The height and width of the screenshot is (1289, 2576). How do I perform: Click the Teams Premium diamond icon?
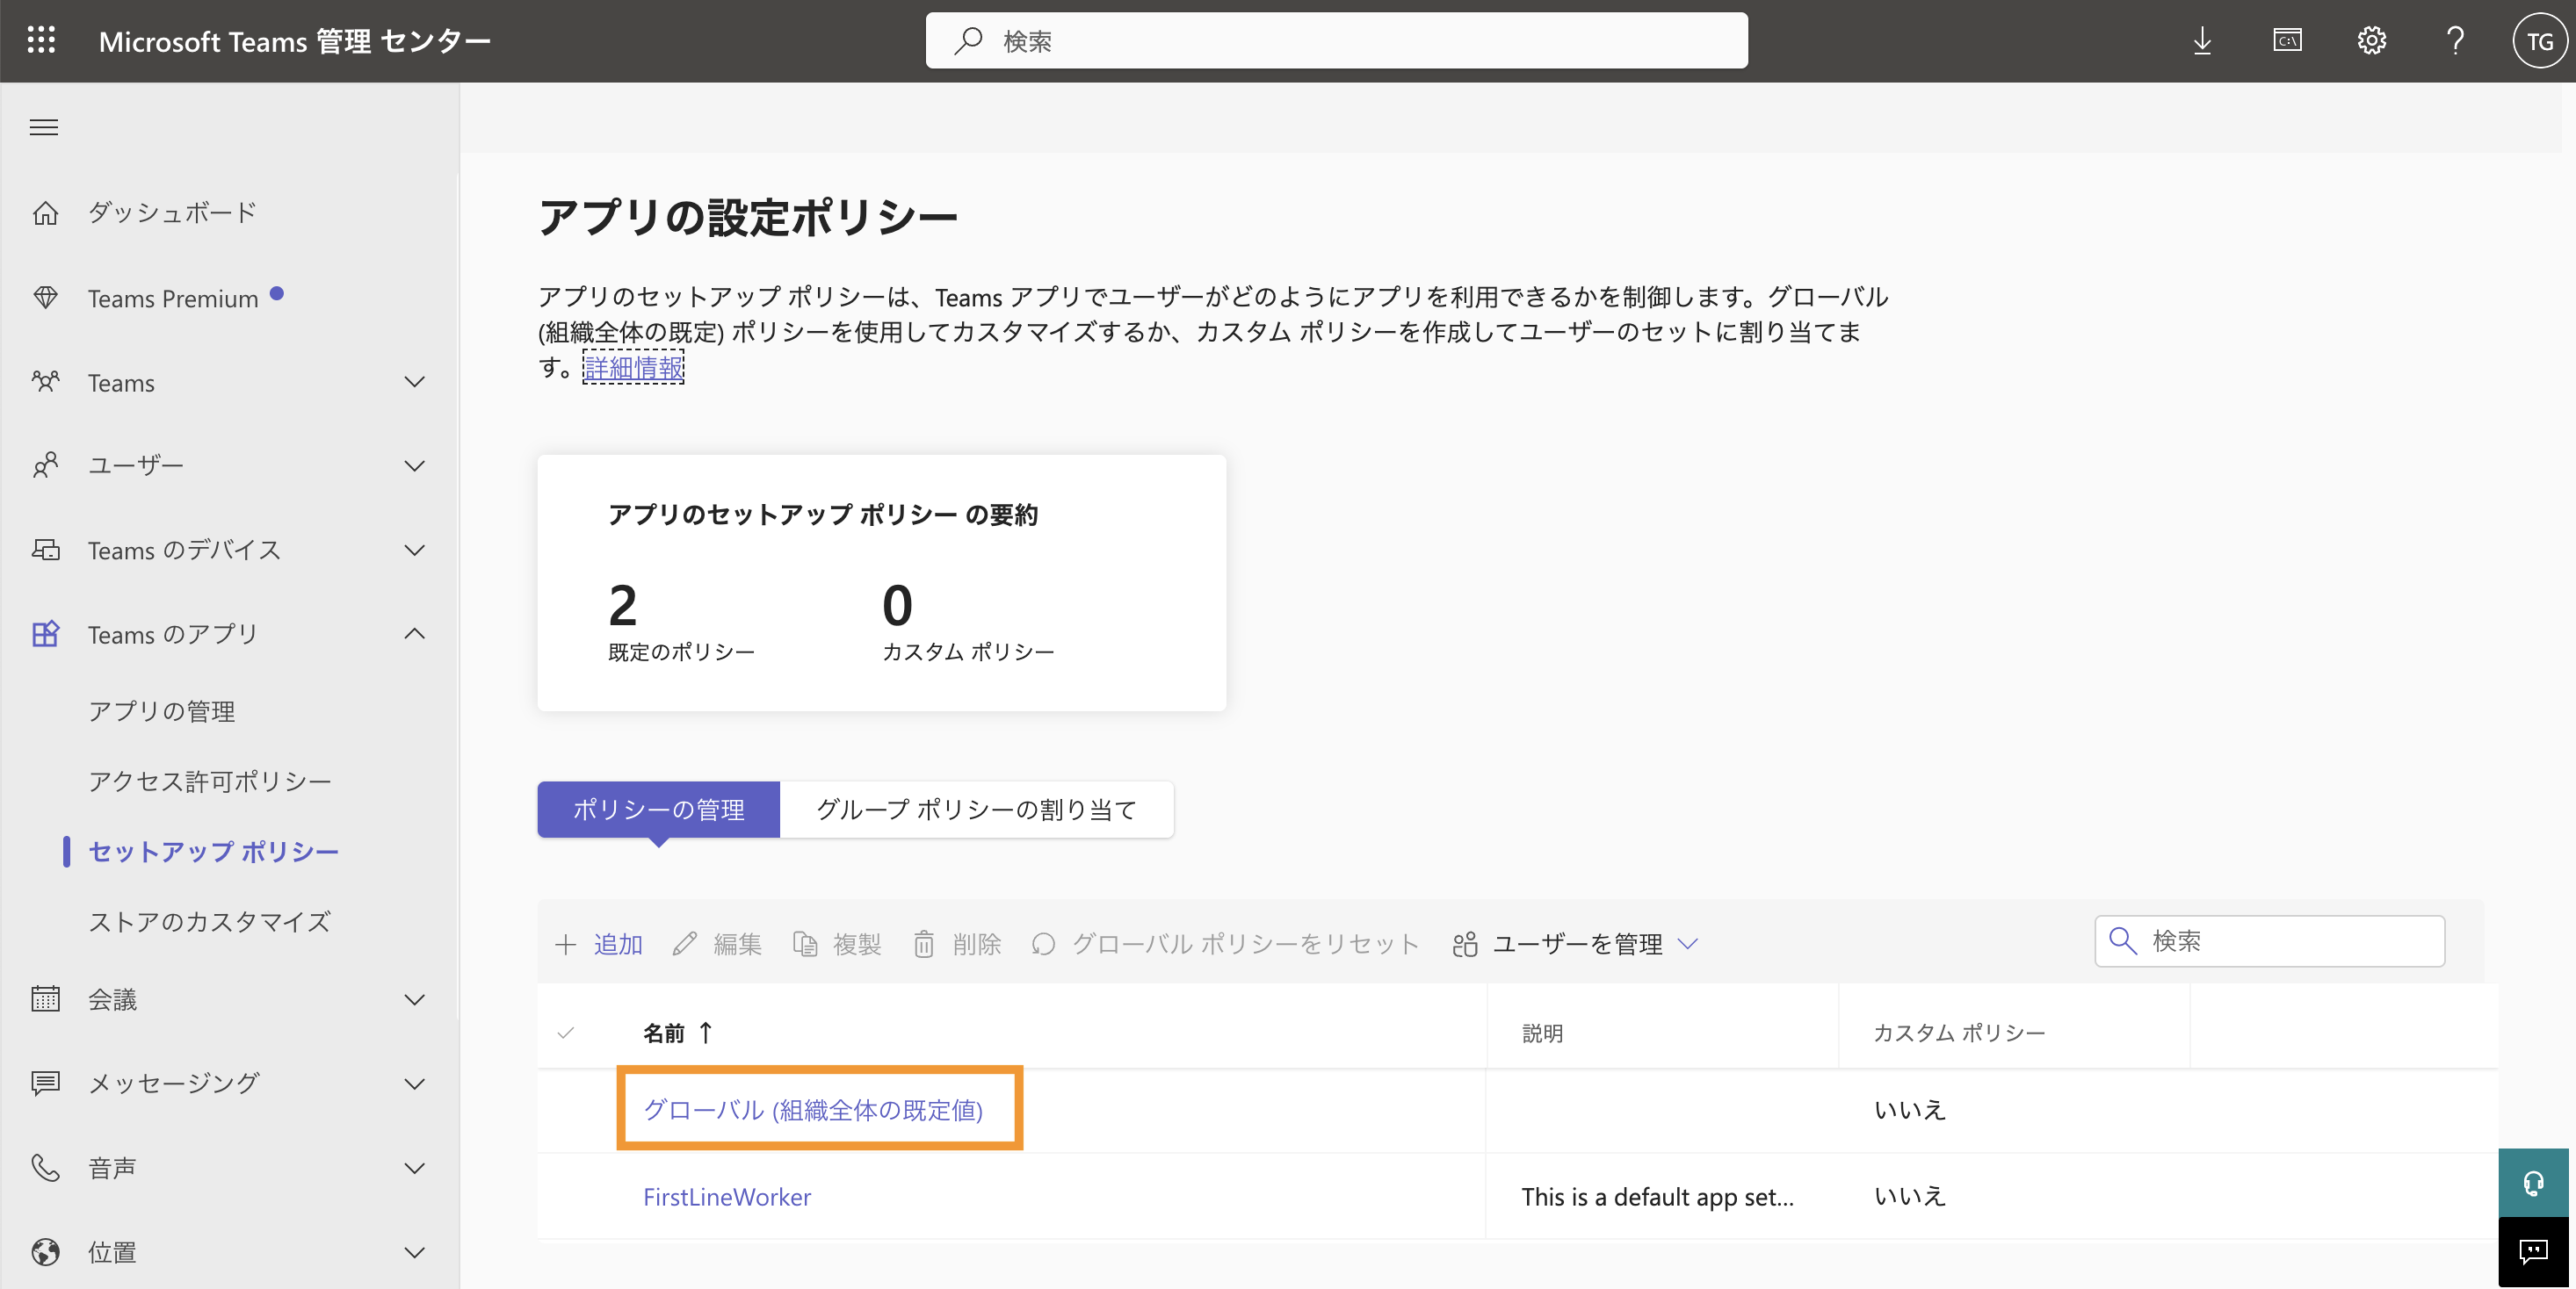coord(46,297)
